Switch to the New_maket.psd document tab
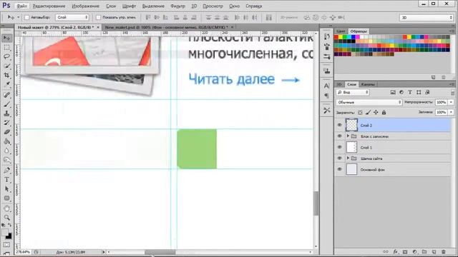 pos(166,27)
